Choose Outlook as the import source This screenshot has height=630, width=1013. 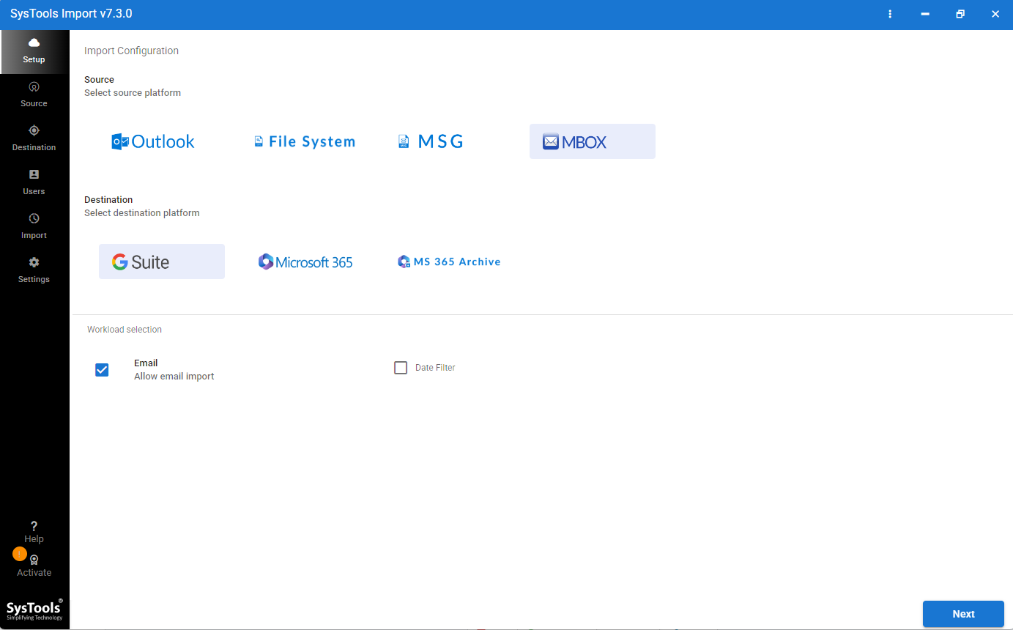pos(153,141)
